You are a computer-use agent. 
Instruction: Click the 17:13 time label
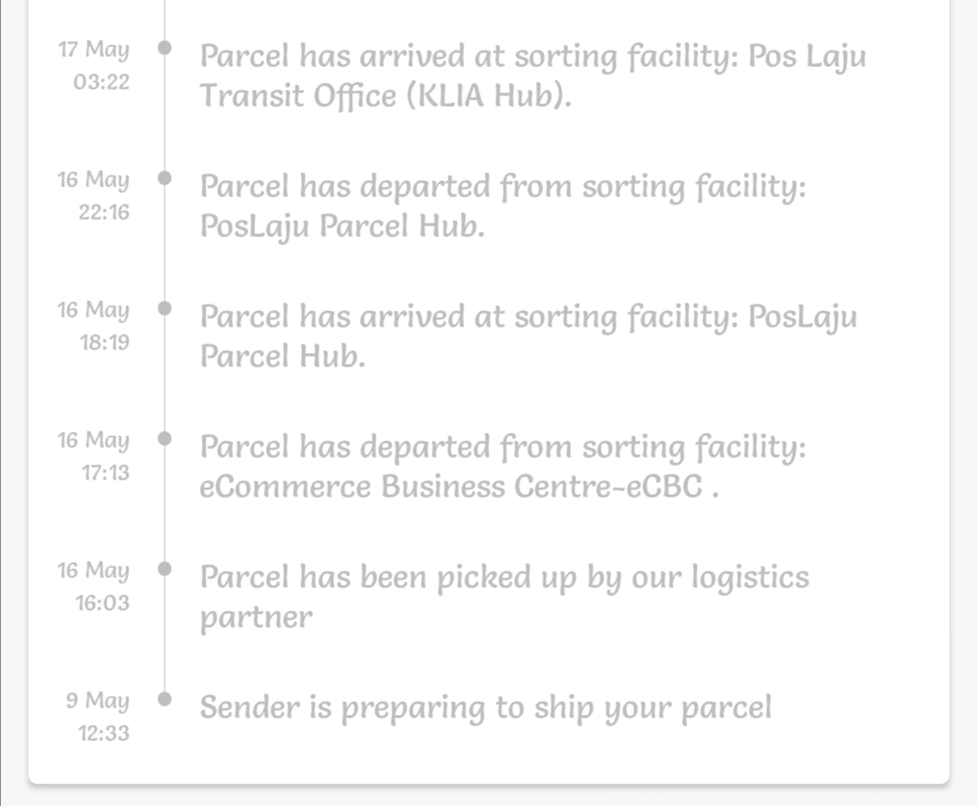click(x=105, y=473)
